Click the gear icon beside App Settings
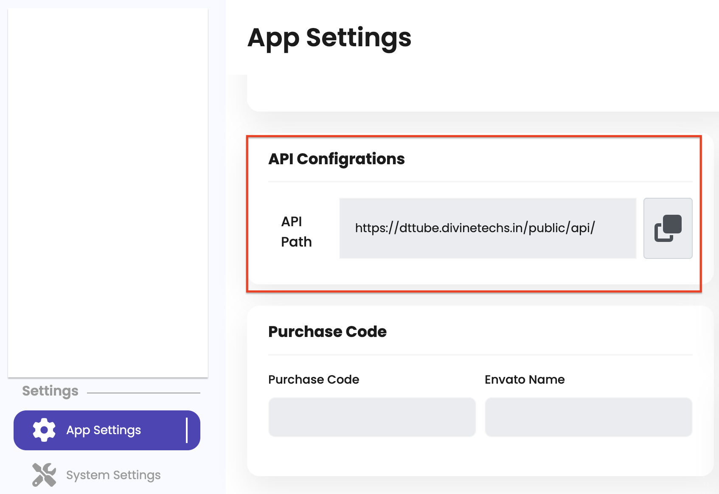 pyautogui.click(x=44, y=430)
